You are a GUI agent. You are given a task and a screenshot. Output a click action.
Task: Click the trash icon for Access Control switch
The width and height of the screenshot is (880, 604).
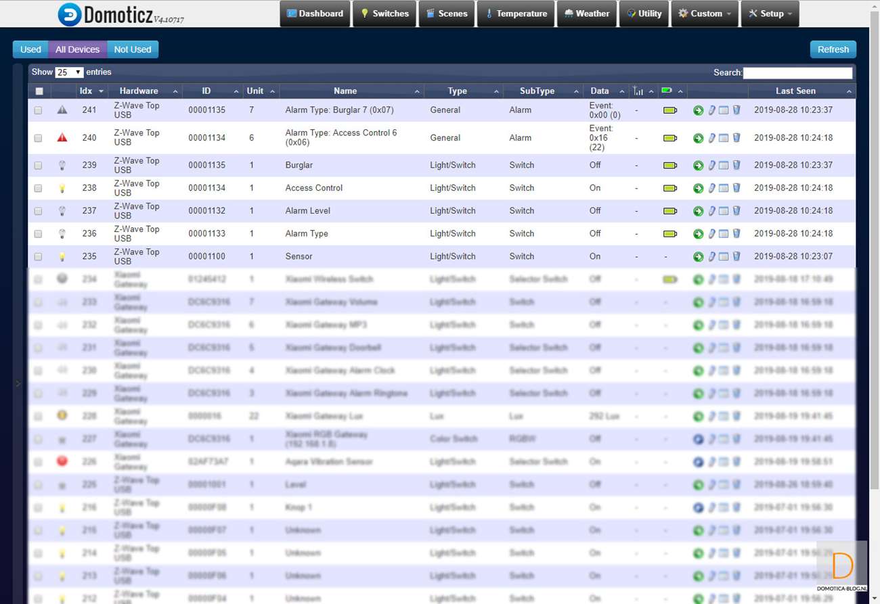point(736,188)
